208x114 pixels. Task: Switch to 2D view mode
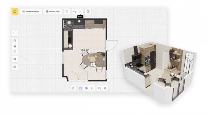coord(80,88)
